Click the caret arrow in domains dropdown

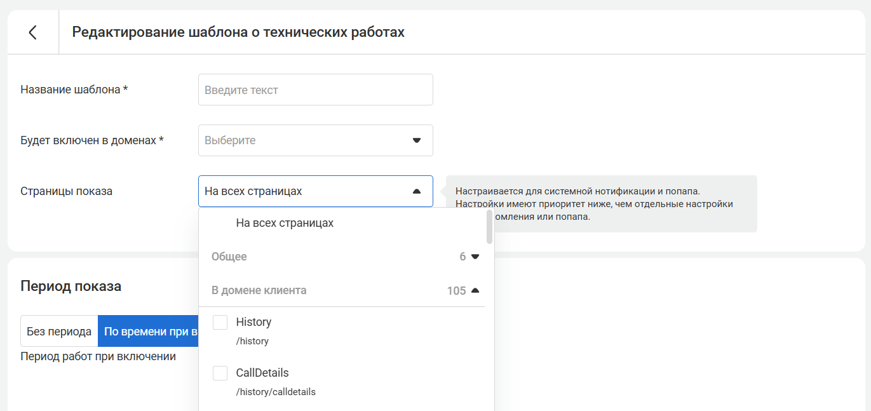click(x=417, y=140)
